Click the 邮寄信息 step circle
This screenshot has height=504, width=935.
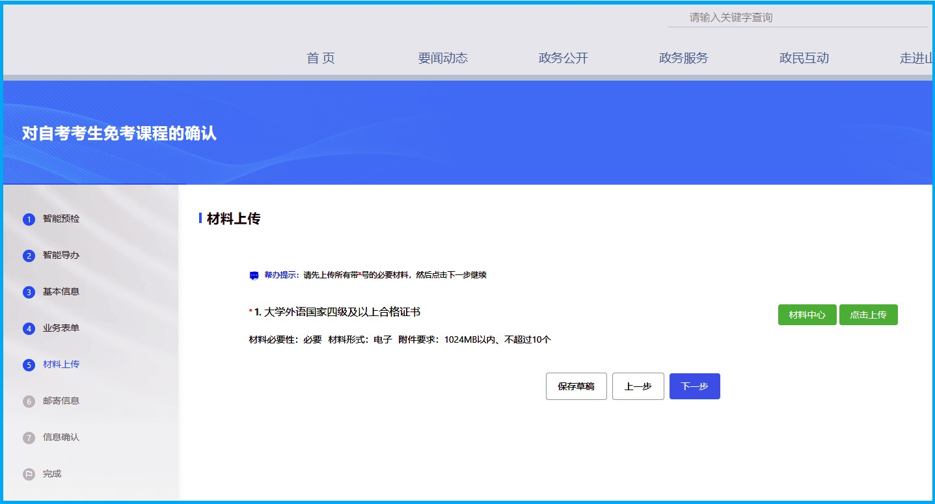(x=29, y=401)
